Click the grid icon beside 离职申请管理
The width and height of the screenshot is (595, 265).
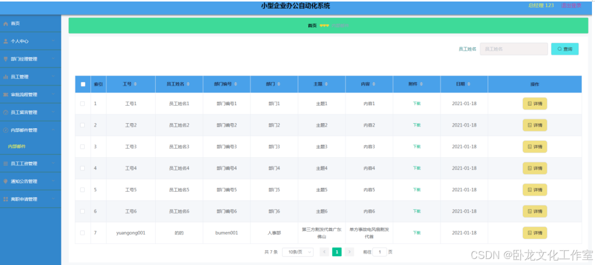[x=6, y=199]
